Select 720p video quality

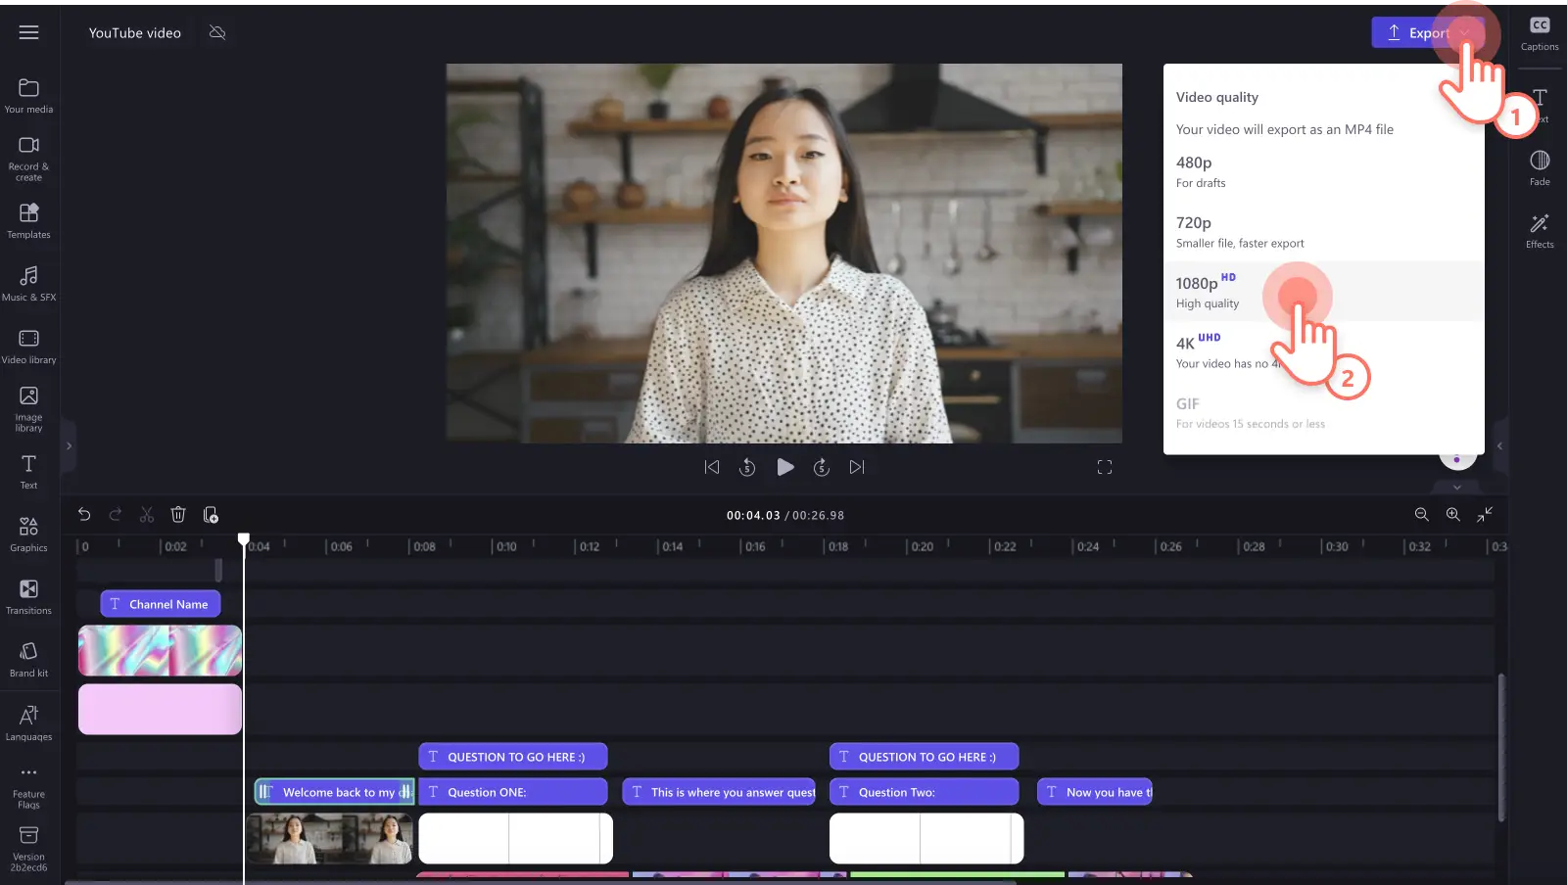pos(1323,231)
